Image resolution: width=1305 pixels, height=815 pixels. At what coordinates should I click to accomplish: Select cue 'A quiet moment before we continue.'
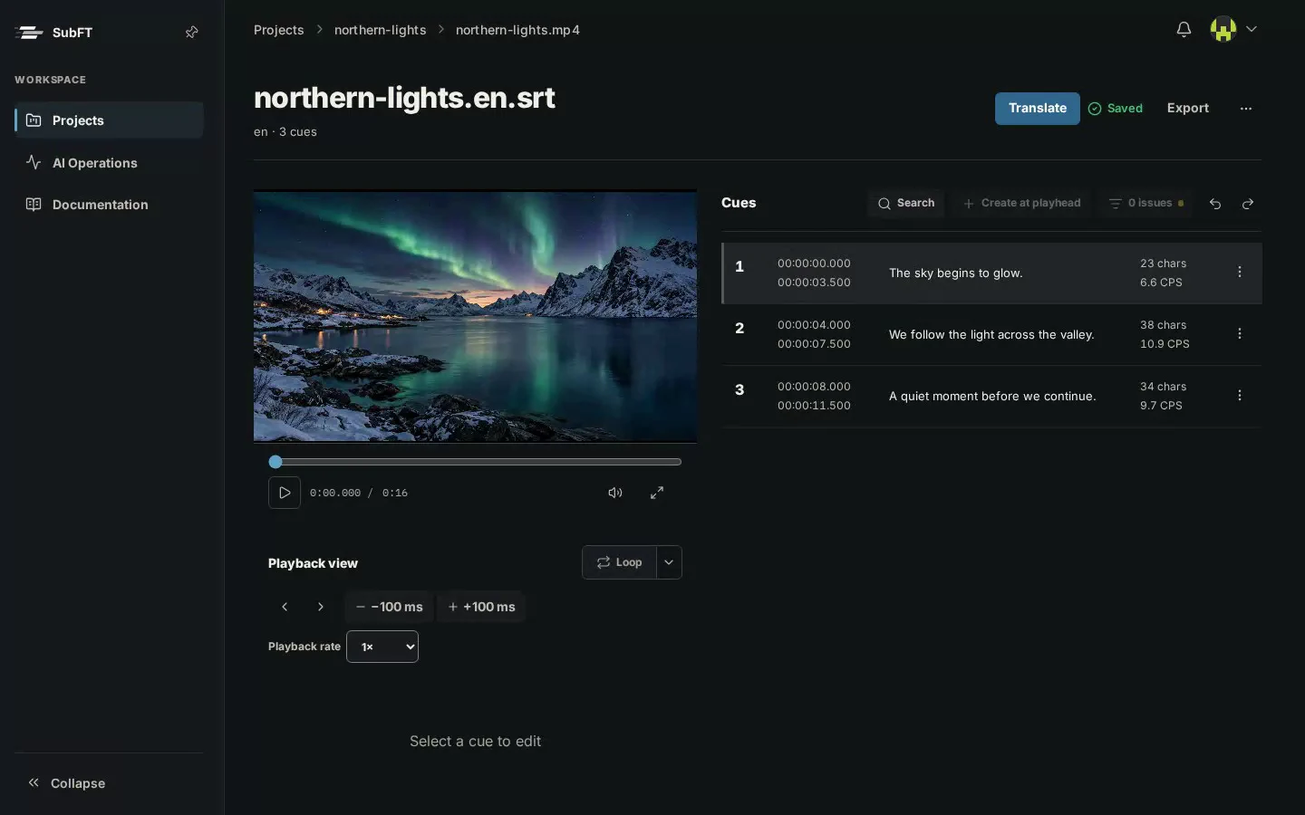click(x=991, y=397)
